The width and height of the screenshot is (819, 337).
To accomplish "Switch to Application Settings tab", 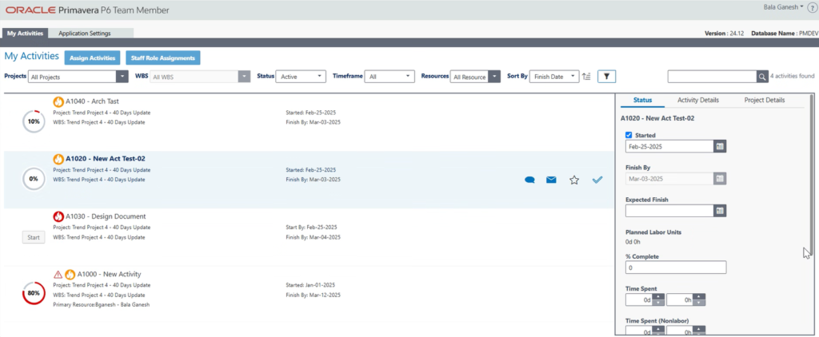I will (x=85, y=34).
